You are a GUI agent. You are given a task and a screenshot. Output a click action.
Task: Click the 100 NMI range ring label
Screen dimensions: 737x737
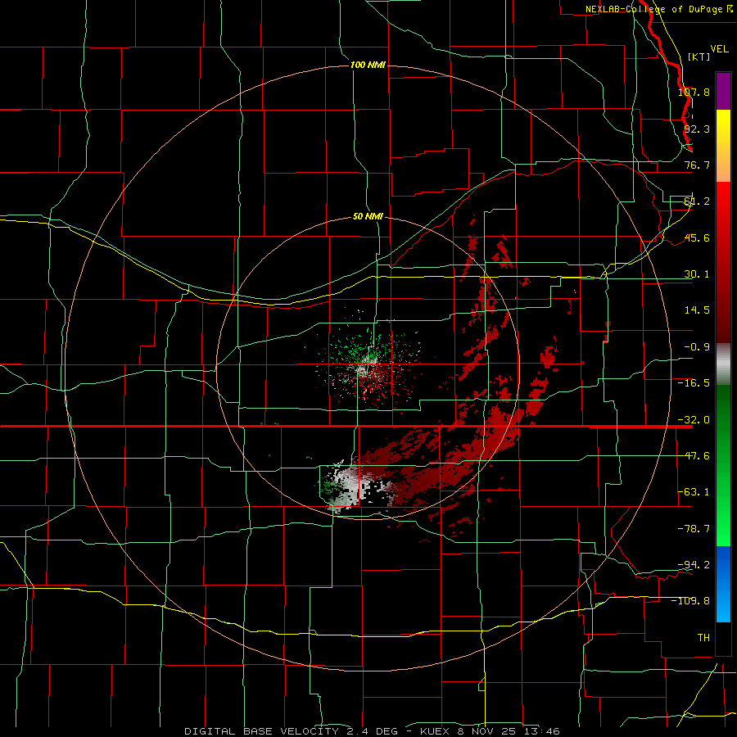pos(368,65)
